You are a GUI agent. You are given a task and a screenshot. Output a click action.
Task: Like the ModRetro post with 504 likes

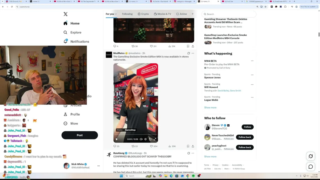pyautogui.click(x=153, y=146)
